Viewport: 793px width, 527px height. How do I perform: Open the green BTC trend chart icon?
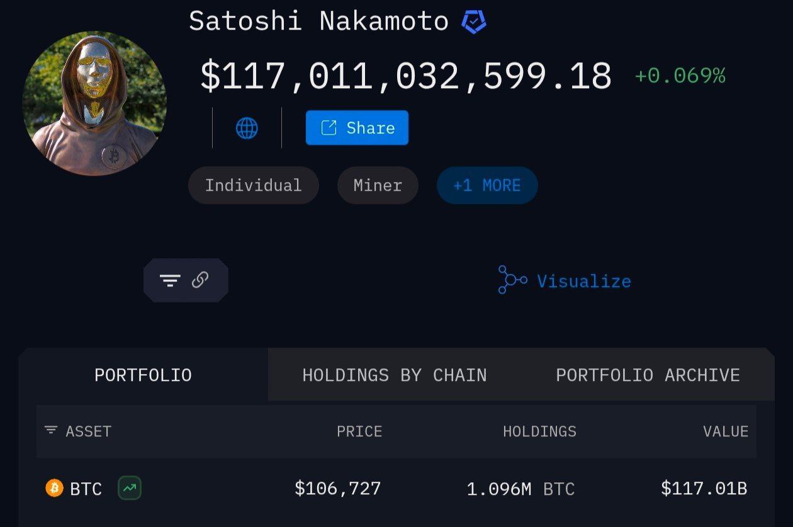(130, 488)
